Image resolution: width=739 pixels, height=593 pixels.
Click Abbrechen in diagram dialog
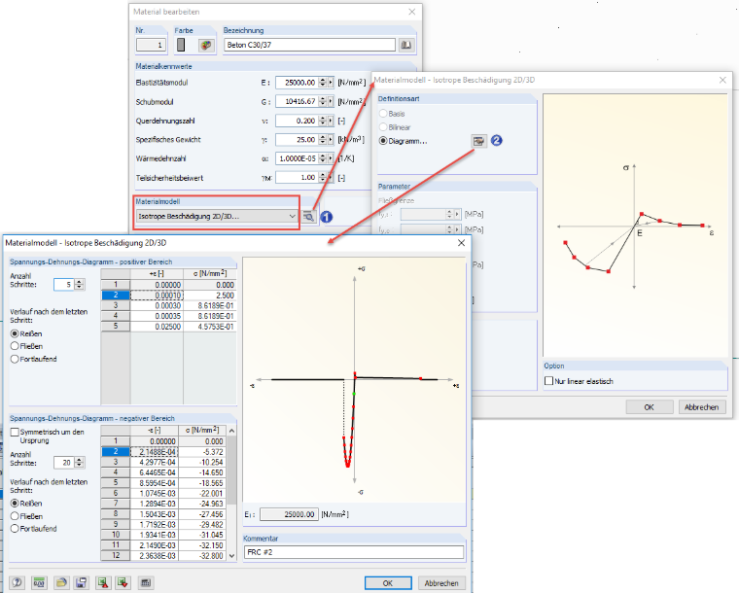pyautogui.click(x=441, y=583)
